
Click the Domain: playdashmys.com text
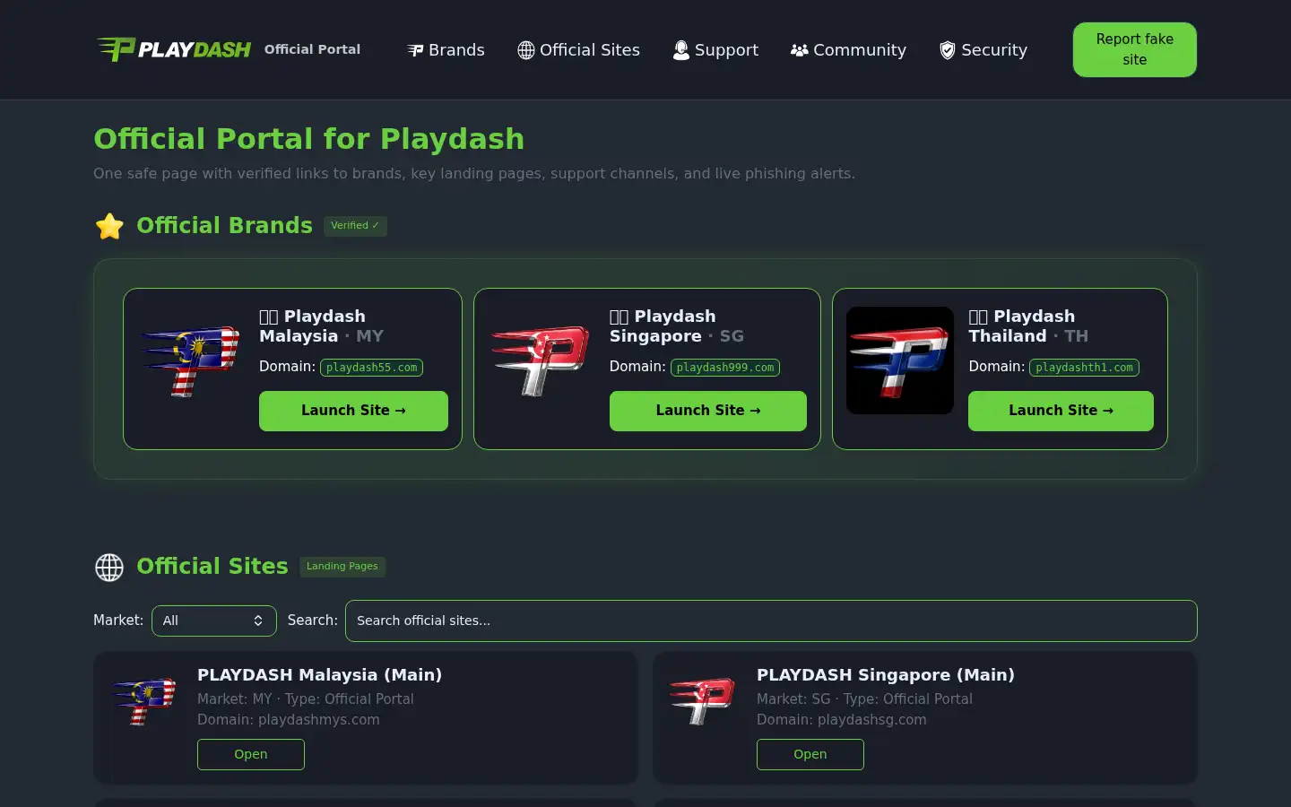(289, 720)
